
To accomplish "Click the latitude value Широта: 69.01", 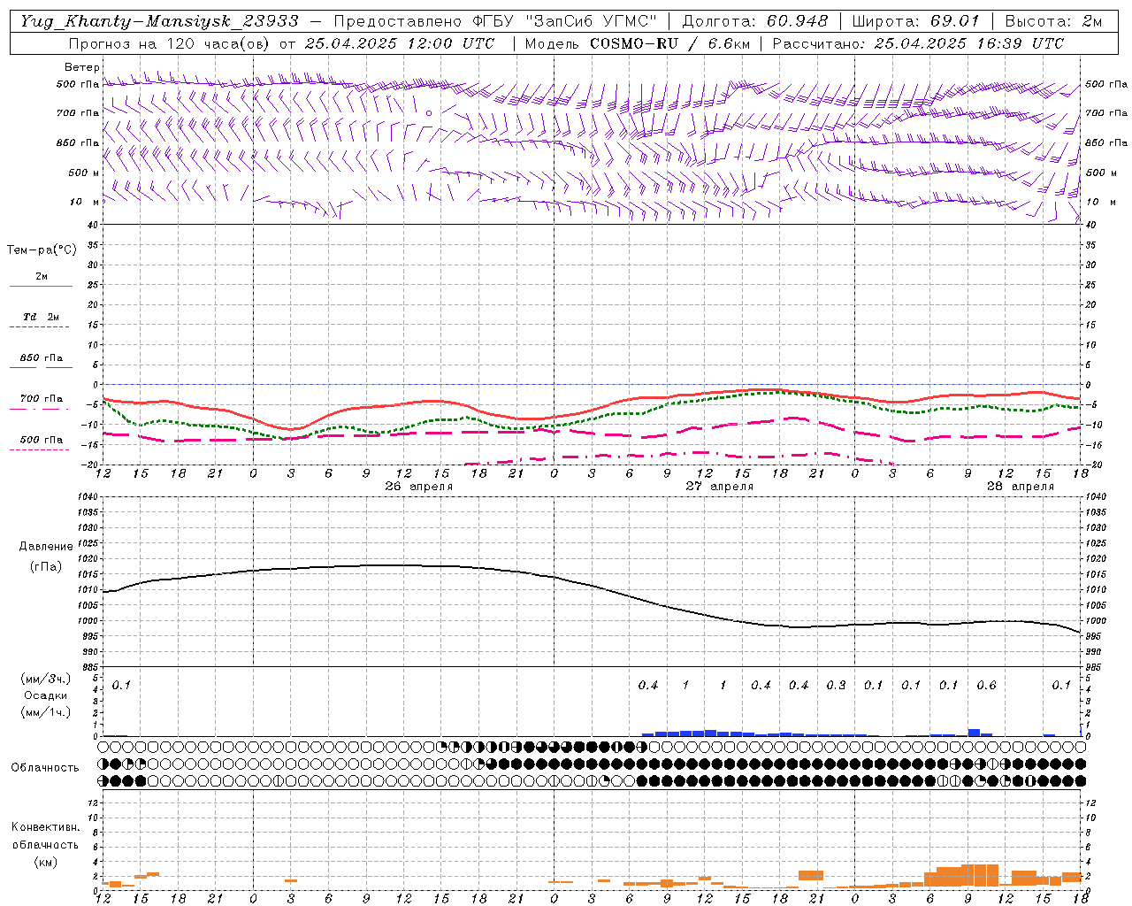I will tap(916, 21).
